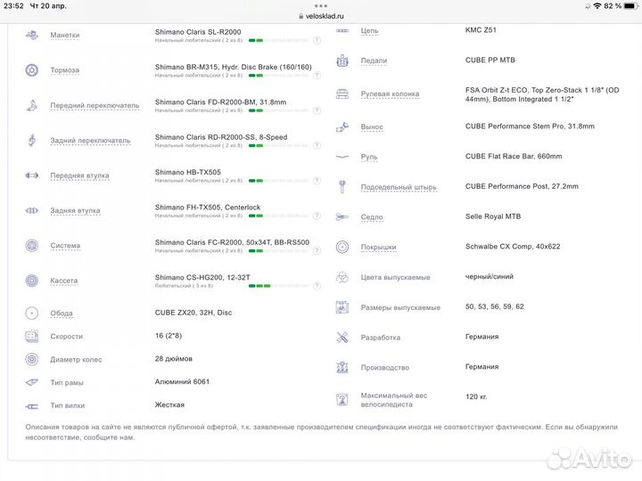Click the cassette icon next to Кассета
This screenshot has width=642, height=481.
tap(32, 281)
